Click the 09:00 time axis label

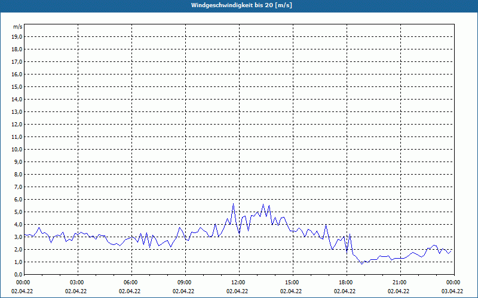tap(185, 283)
